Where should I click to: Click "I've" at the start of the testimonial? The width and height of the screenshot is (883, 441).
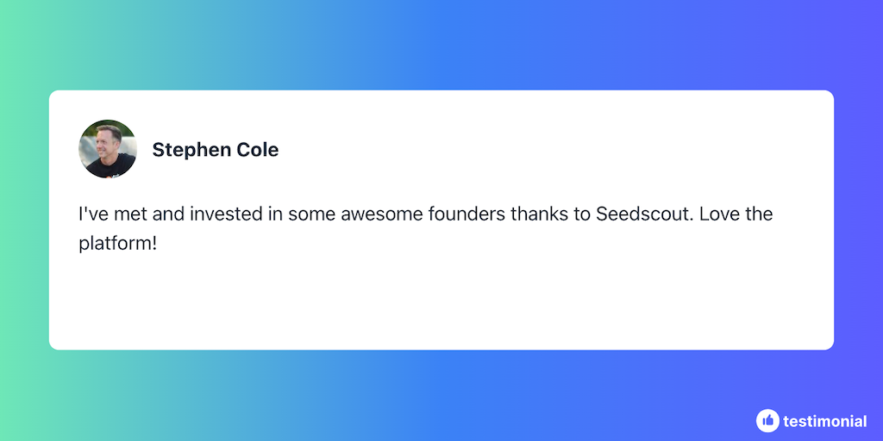tap(91, 214)
